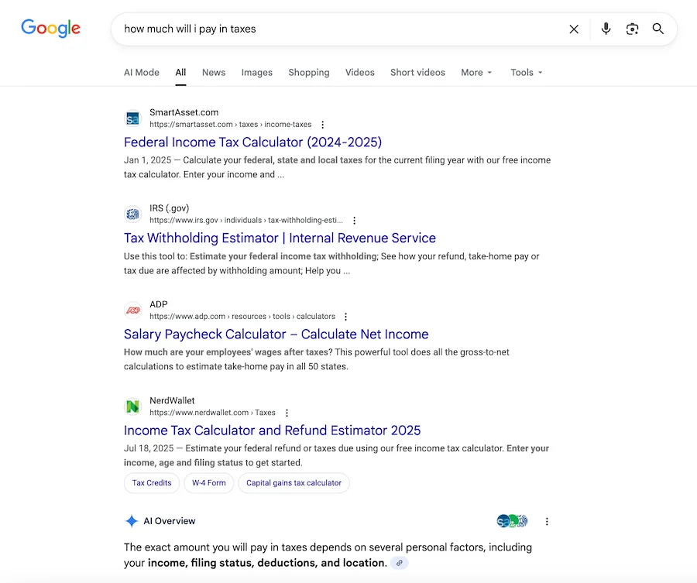Open the Tax Withholding Estimator link
The image size is (697, 583).
coord(279,238)
